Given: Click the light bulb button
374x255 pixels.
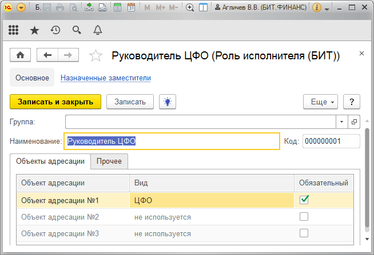Looking at the screenshot, I should click(168, 102).
